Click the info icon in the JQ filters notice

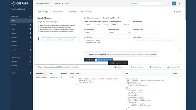39,38
